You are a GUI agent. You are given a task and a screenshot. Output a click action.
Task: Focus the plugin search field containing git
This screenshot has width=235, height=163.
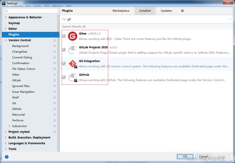[x=146, y=19]
